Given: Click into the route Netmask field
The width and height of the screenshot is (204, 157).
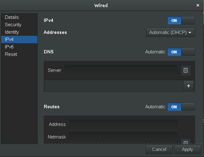Looking at the screenshot, I should tap(123, 137).
